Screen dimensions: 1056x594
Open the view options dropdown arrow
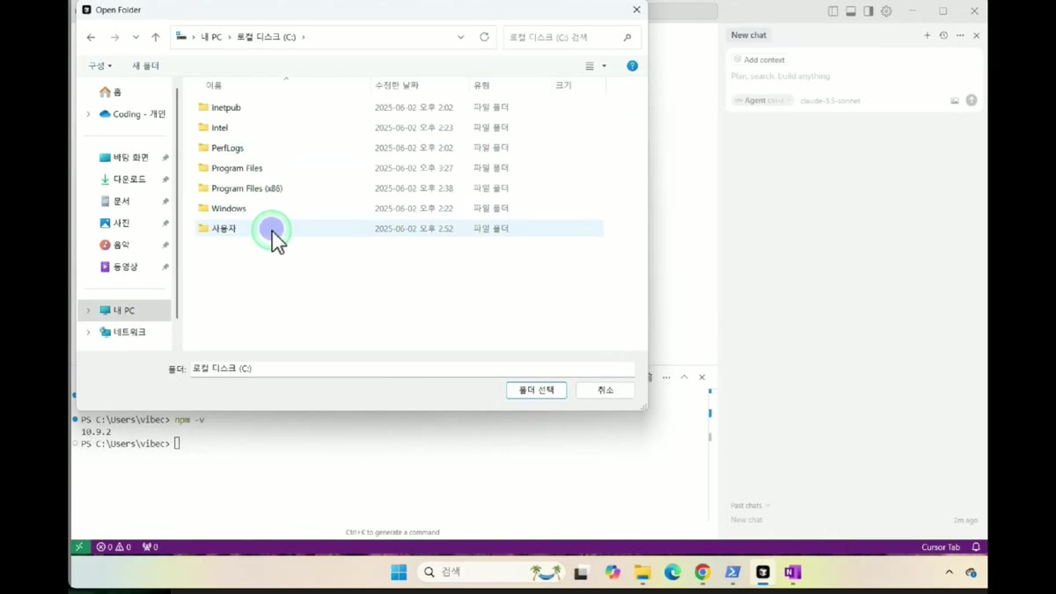(x=604, y=66)
